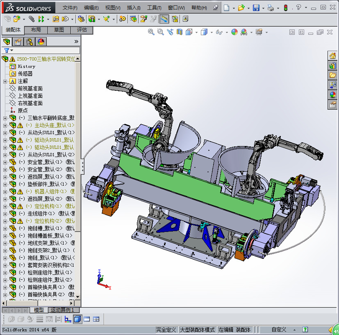Screen dimensions: 339x335
Task: Open the ConfigurationManager panel icon
Action: (29, 41)
